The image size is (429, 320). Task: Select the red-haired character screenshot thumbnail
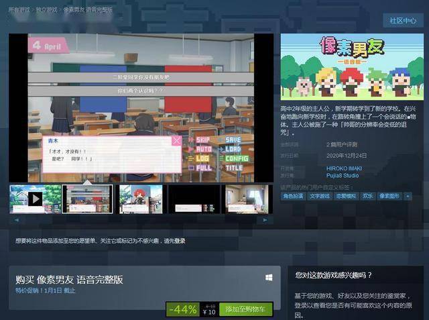click(141, 199)
